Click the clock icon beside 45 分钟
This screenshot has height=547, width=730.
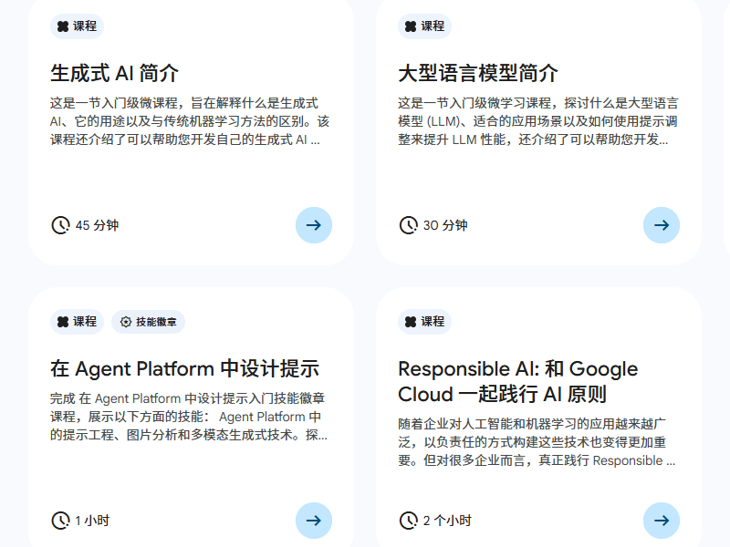(x=60, y=225)
